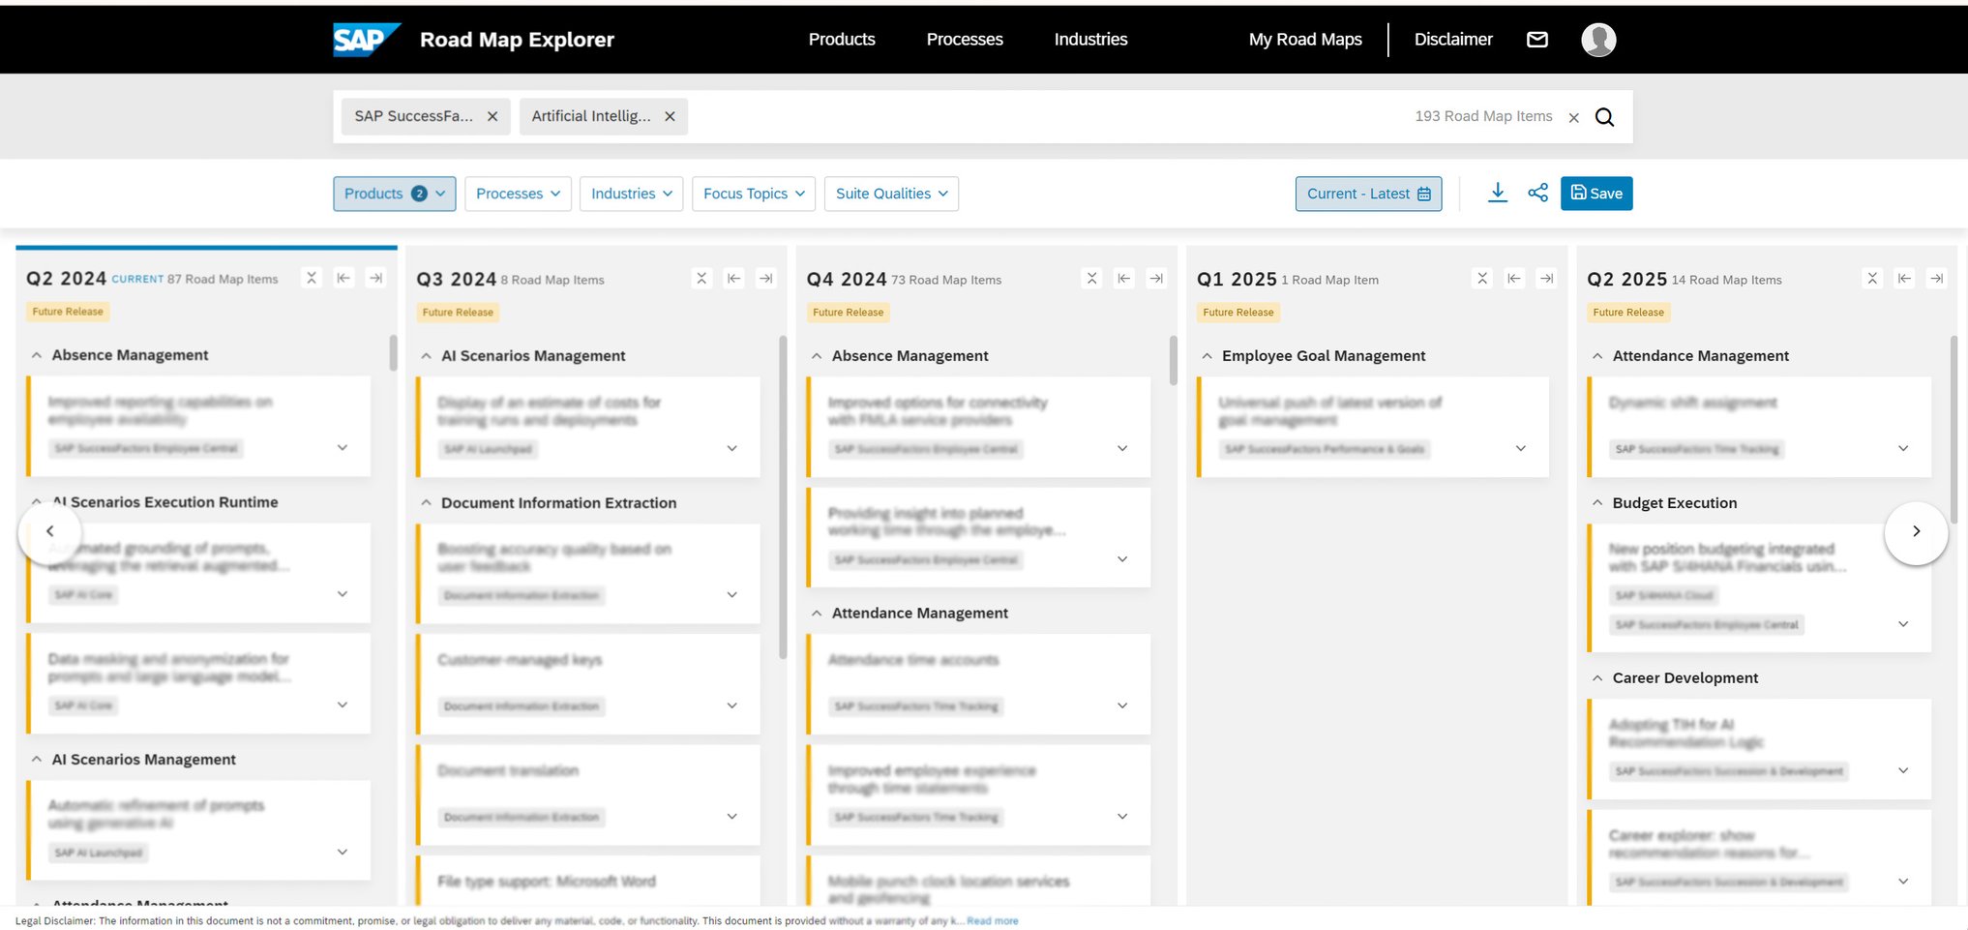This screenshot has width=1968, height=930.
Task: Collapse AI Scenarios Management in Q3 2024
Action: click(428, 355)
